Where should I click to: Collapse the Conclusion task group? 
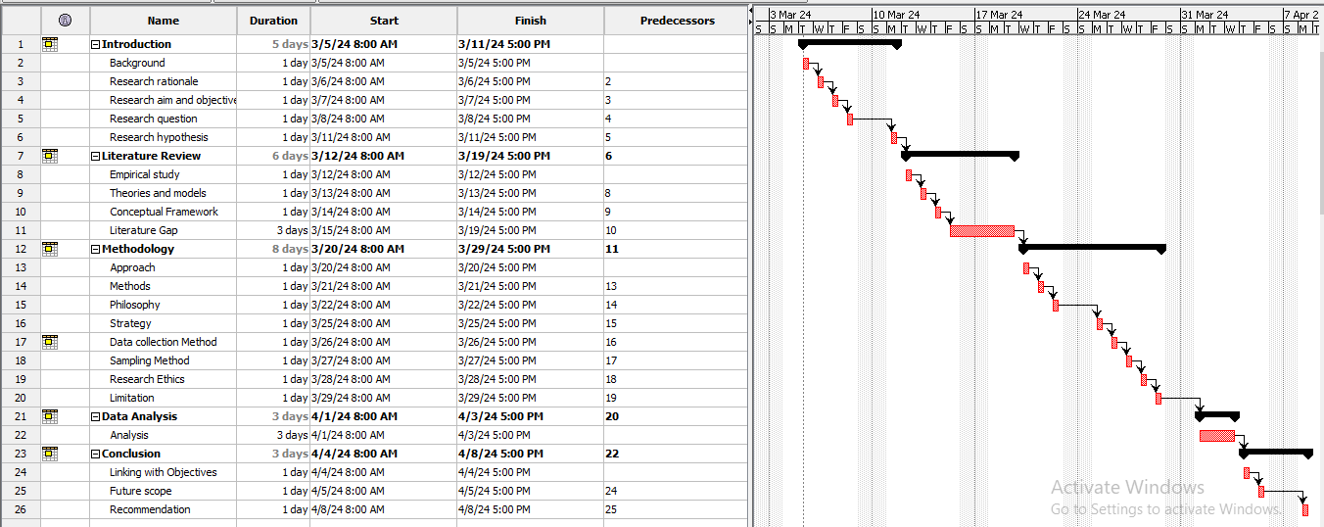pos(96,455)
